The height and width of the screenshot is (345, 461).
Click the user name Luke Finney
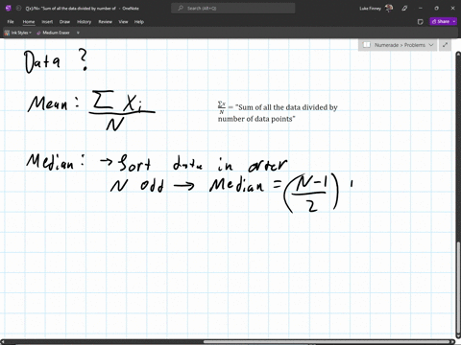click(370, 9)
